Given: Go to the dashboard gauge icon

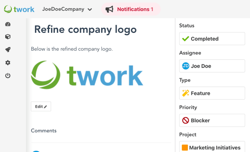Looking at the screenshot, I should [8, 24].
